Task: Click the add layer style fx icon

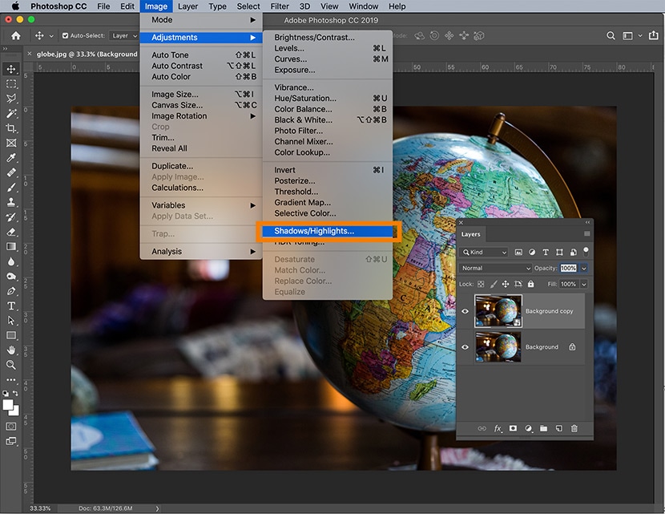Action: [x=498, y=429]
